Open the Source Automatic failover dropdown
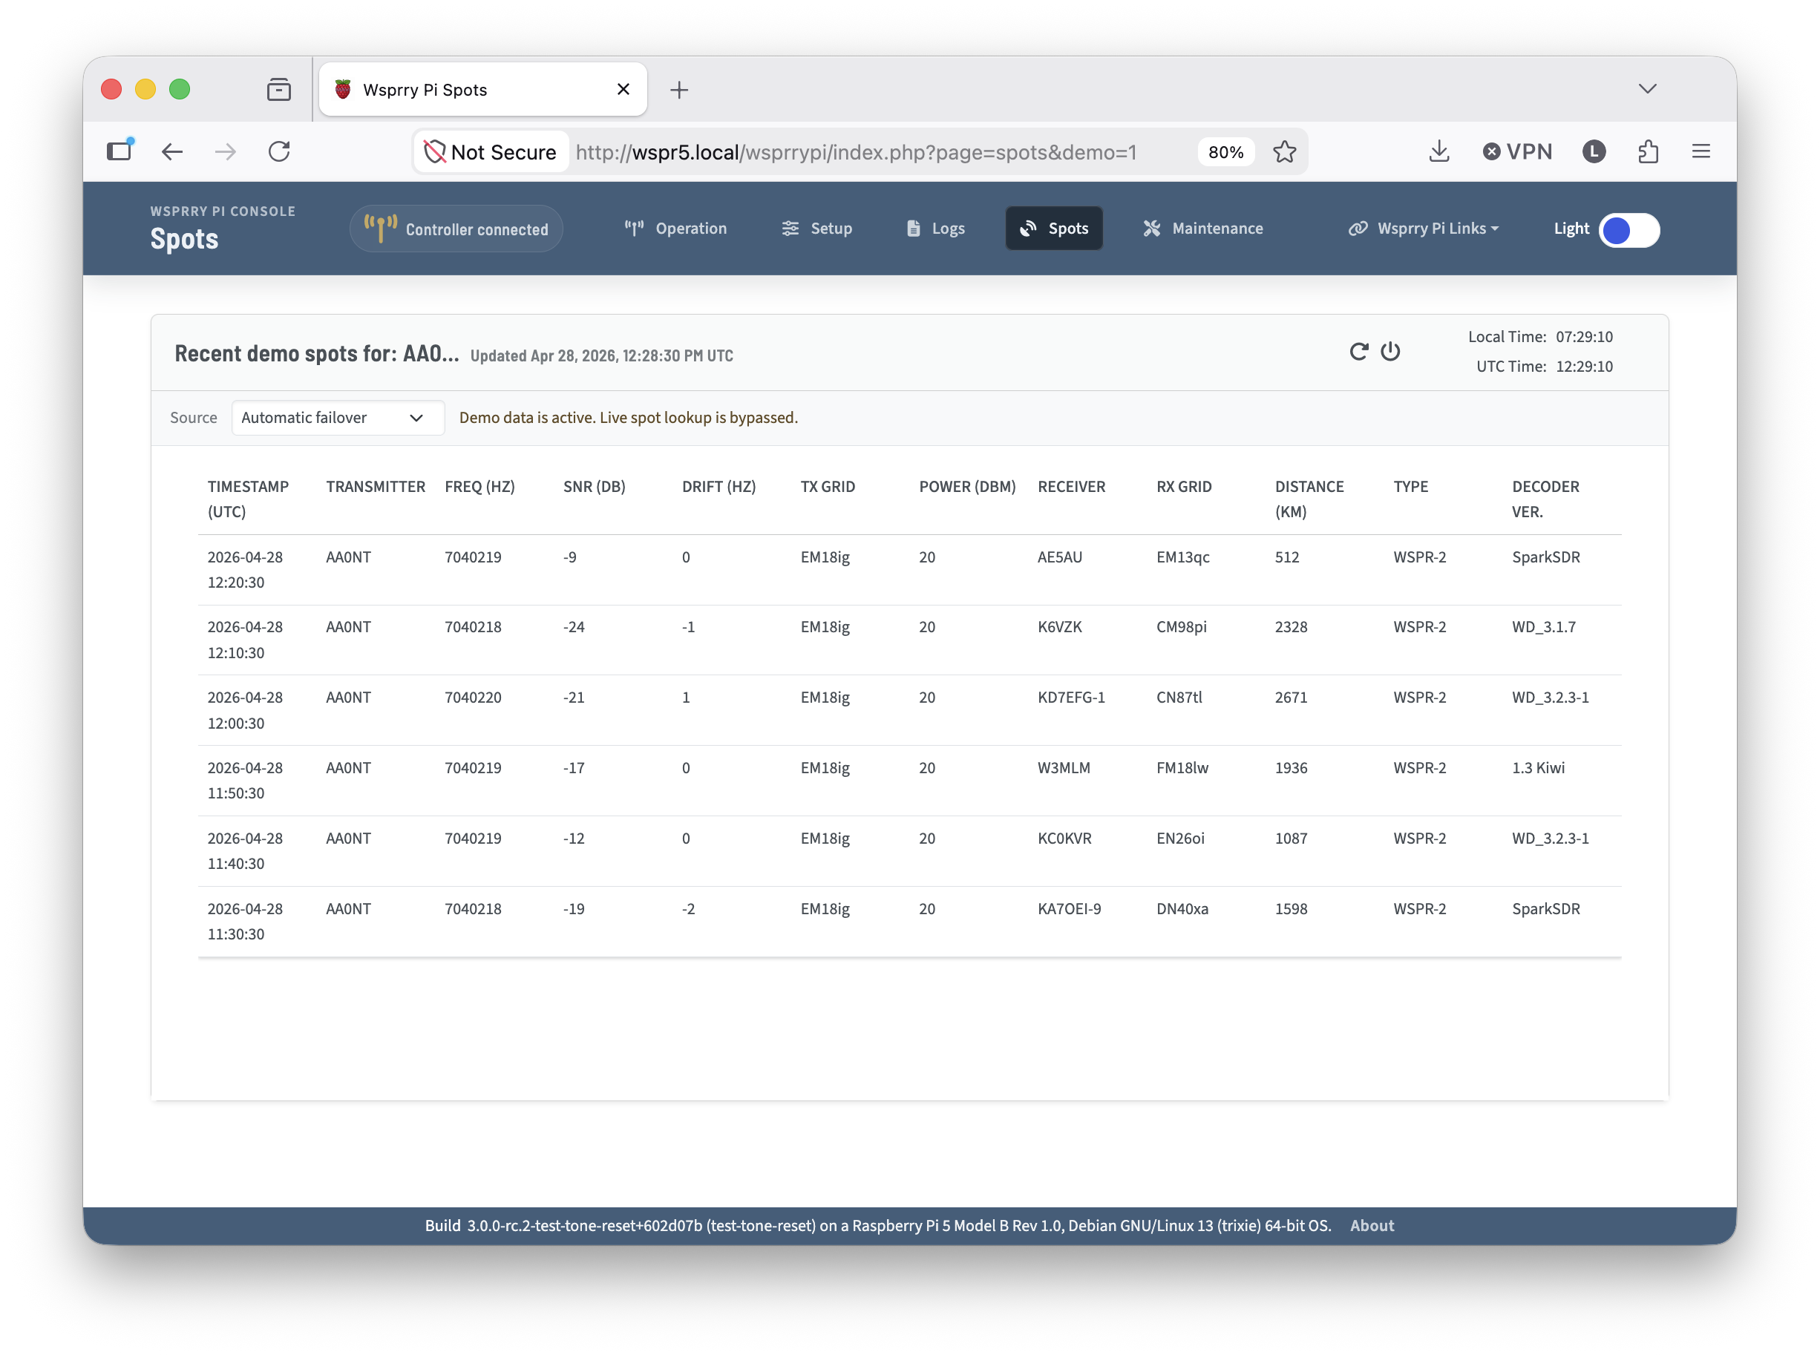1820x1355 pixels. 338,418
